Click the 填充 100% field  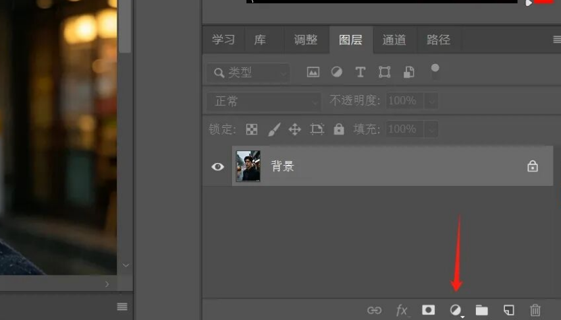404,129
